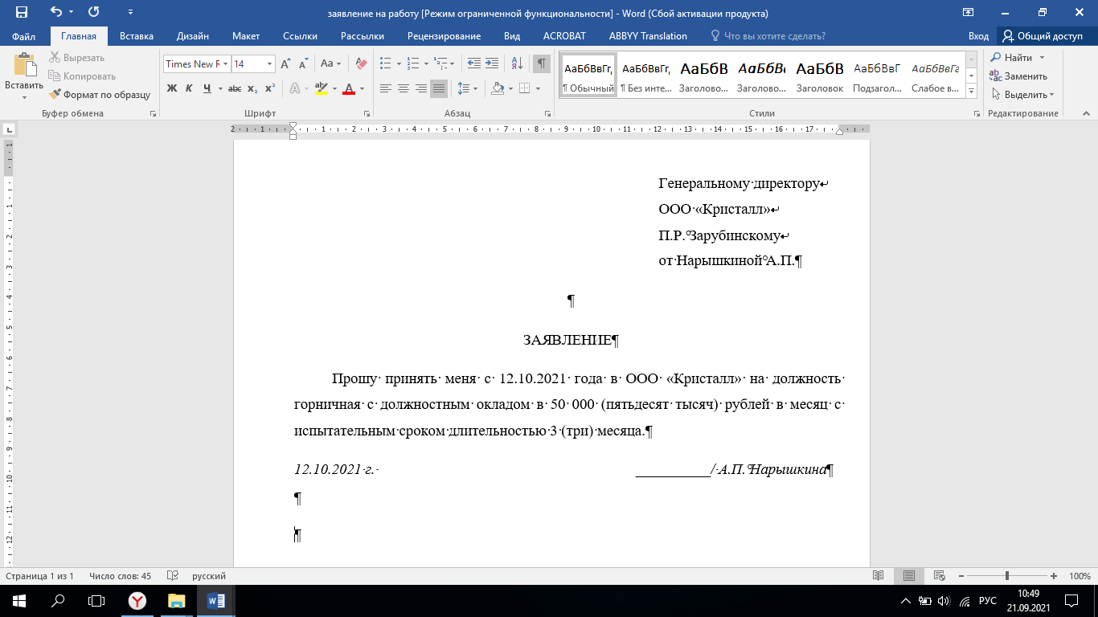Switch to the Ссылки tab

click(x=300, y=36)
